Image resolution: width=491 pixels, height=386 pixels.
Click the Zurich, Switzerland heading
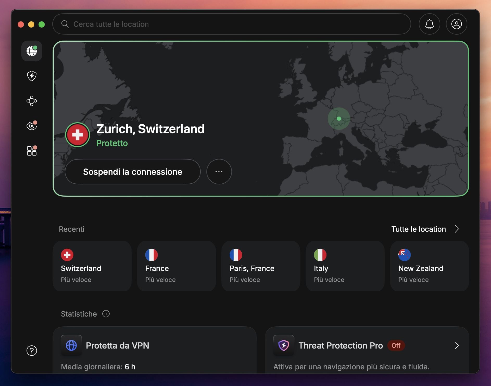(150, 129)
